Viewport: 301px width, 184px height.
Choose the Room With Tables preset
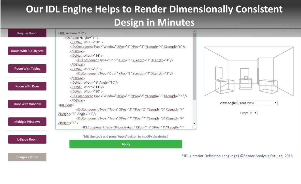point(27,69)
